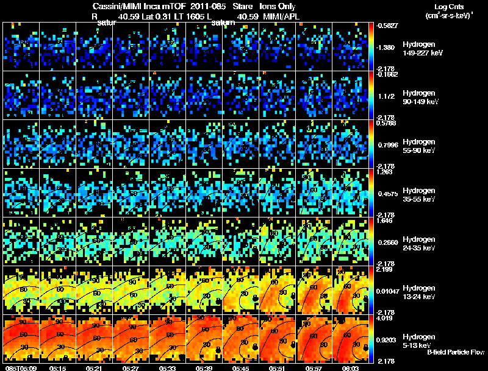This screenshot has height=371, width=488.
Task: Click the '0.2660' colorbar value
Action: tap(388, 242)
